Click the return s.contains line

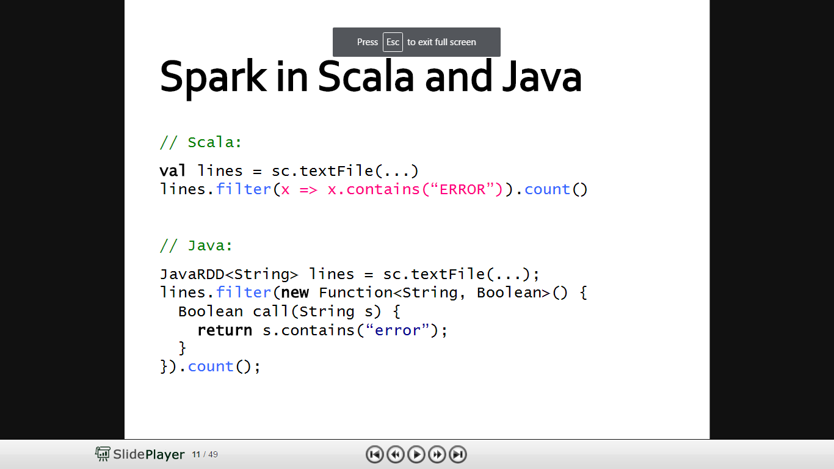coord(322,330)
